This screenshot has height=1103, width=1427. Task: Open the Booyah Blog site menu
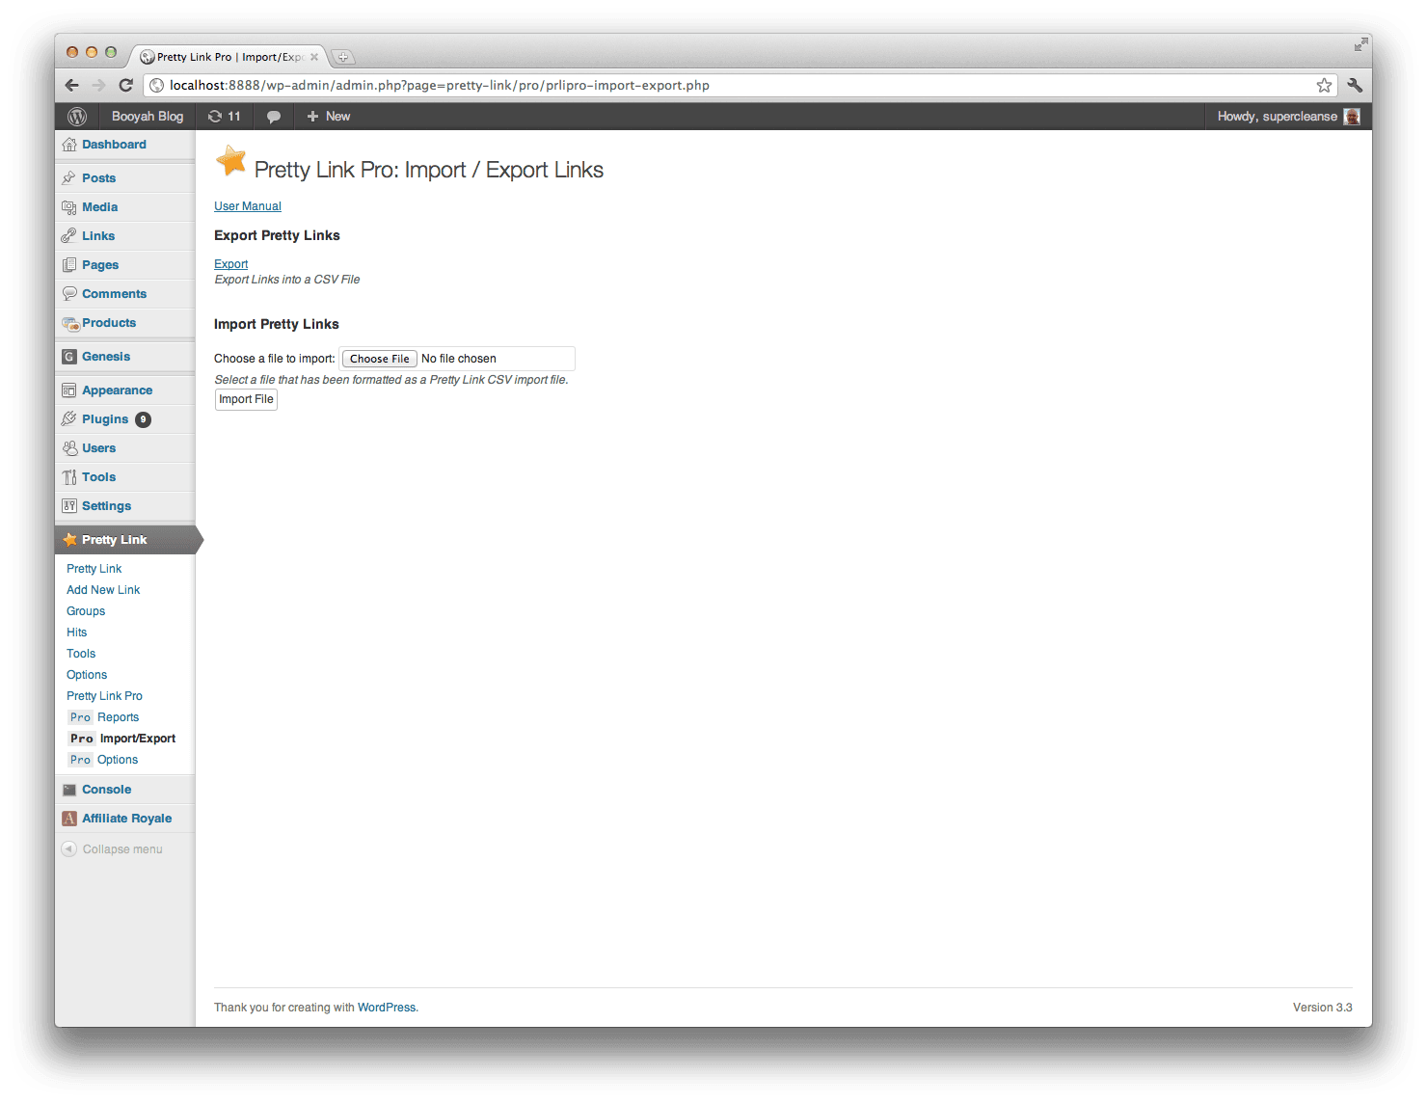click(x=147, y=117)
